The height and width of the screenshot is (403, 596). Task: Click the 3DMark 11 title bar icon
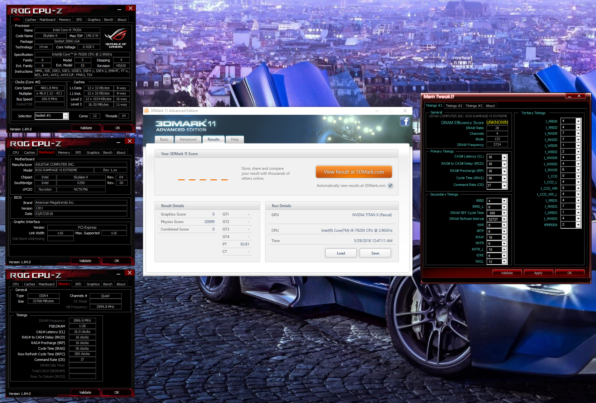click(x=147, y=111)
